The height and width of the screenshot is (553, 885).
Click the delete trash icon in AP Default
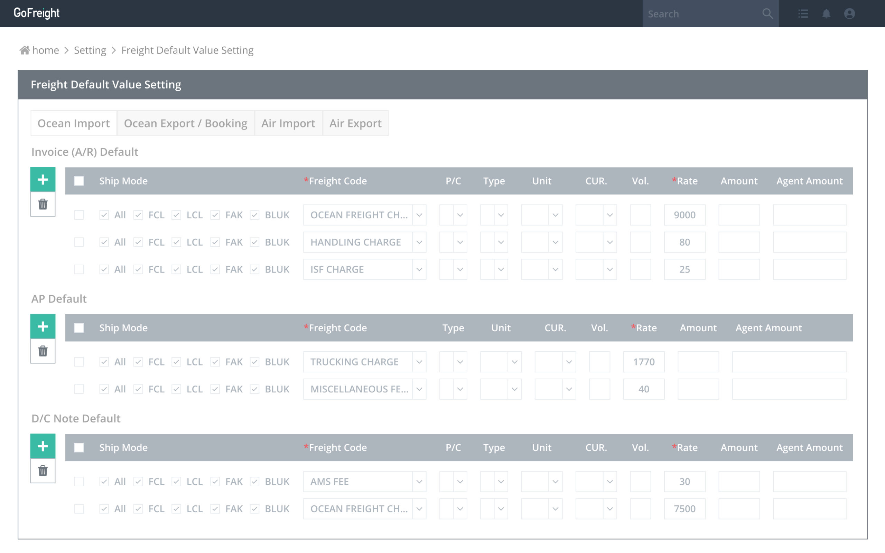pos(43,351)
